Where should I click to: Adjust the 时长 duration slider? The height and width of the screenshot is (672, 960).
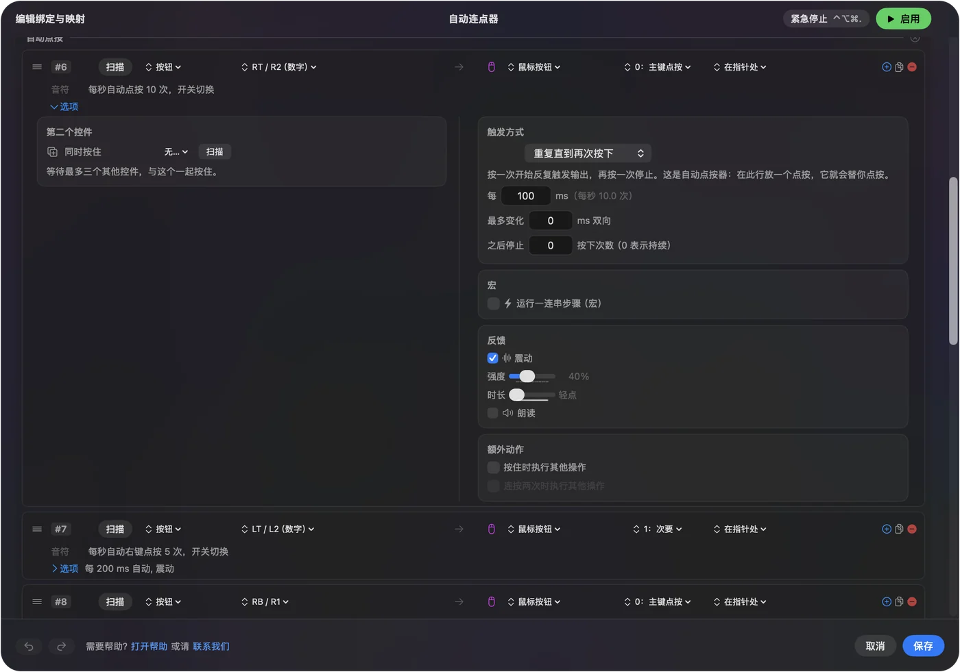coord(532,395)
